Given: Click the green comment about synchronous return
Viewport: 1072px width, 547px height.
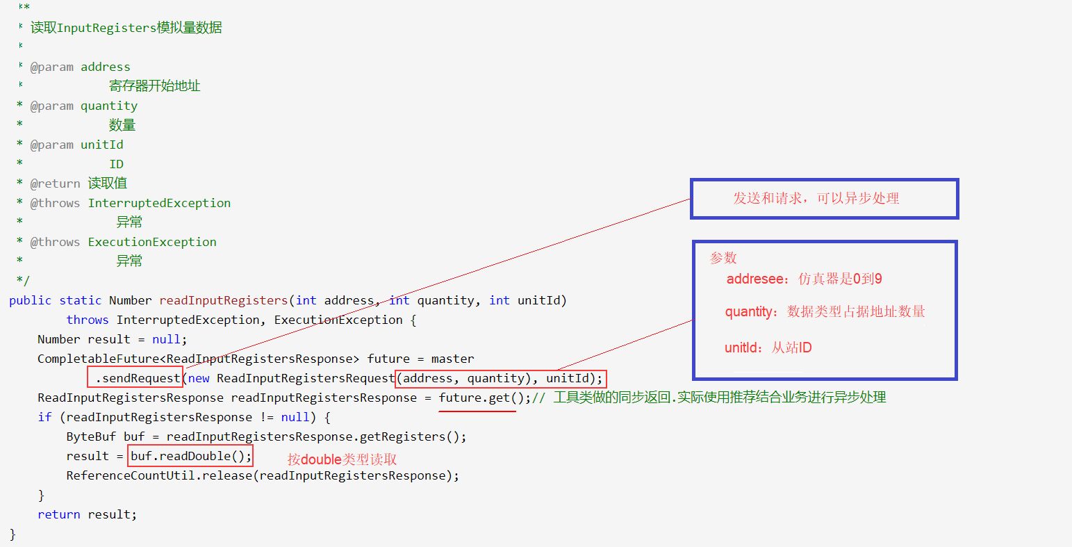Looking at the screenshot, I should [709, 397].
